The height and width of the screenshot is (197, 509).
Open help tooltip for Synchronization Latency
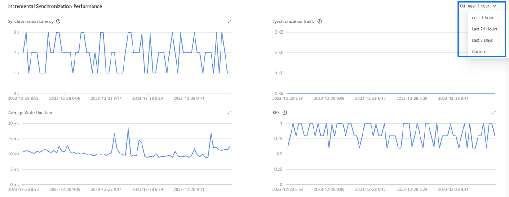coord(58,21)
